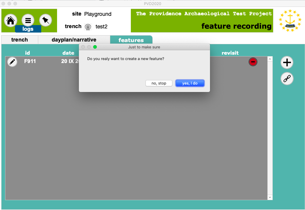Add a new feature with plus icon
The height and width of the screenshot is (210, 305).
(x=287, y=62)
